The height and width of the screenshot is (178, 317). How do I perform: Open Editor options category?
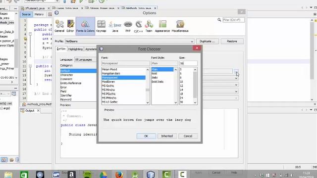[x=70, y=26]
